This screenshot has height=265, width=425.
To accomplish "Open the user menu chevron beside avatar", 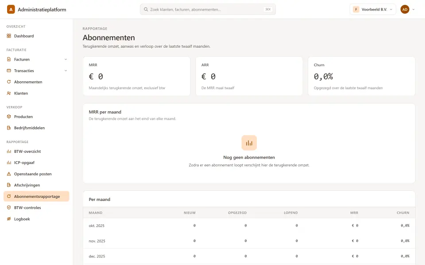I will (x=413, y=9).
